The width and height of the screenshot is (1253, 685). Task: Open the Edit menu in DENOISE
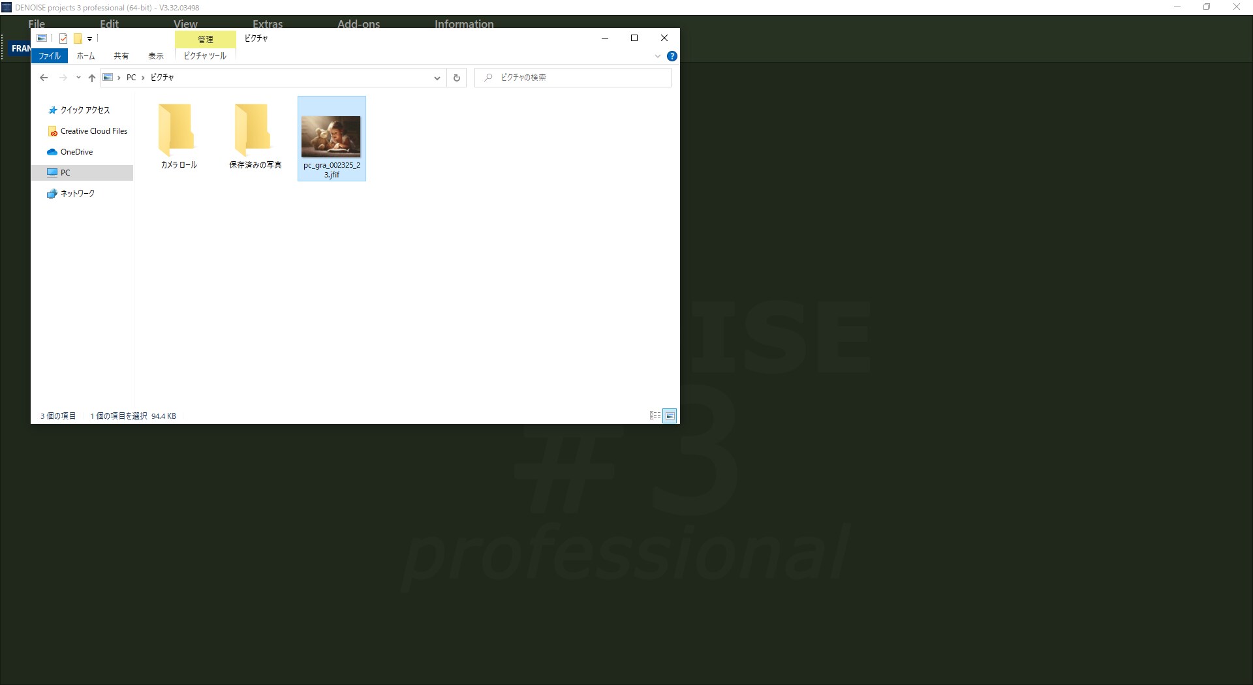click(109, 23)
